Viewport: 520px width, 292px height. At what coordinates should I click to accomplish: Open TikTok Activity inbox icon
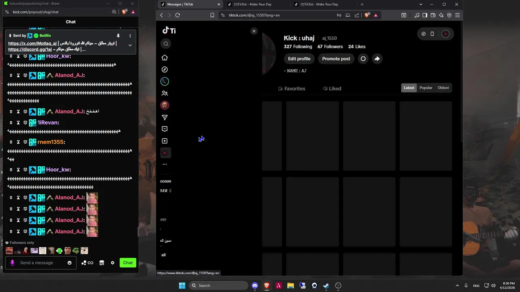(165, 129)
